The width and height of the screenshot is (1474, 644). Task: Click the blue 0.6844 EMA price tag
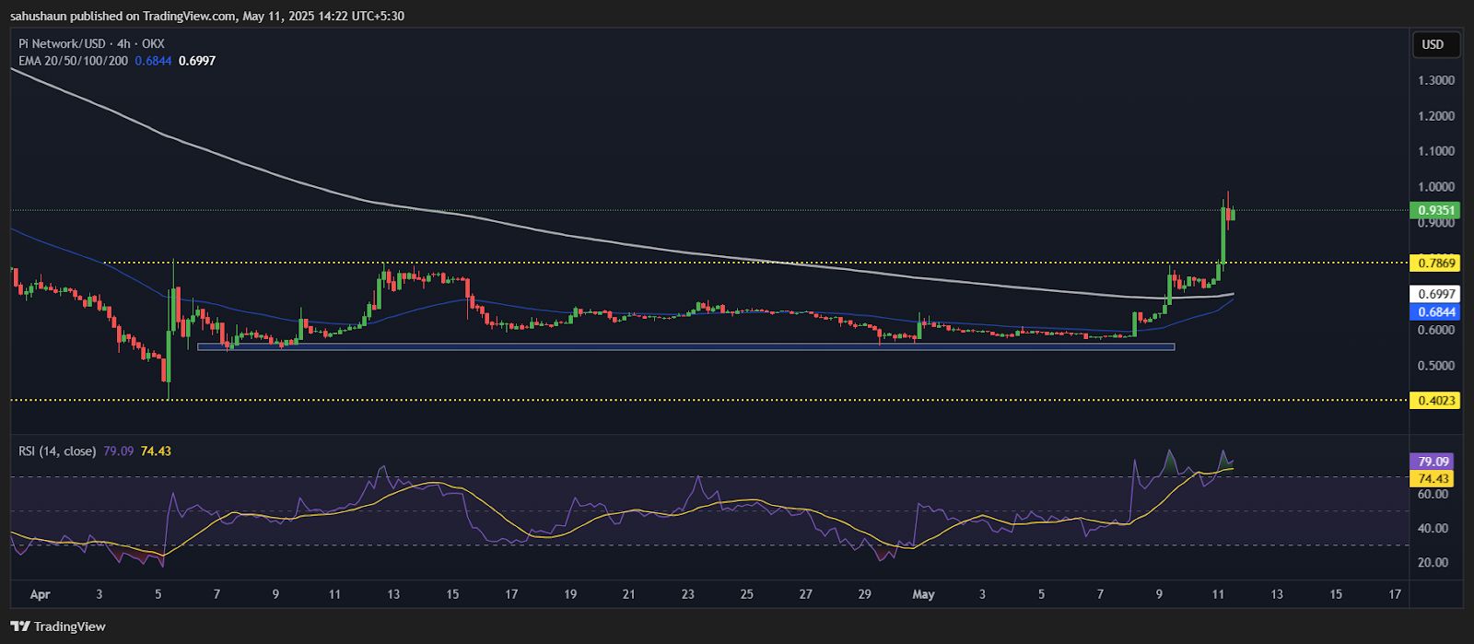pos(1434,311)
